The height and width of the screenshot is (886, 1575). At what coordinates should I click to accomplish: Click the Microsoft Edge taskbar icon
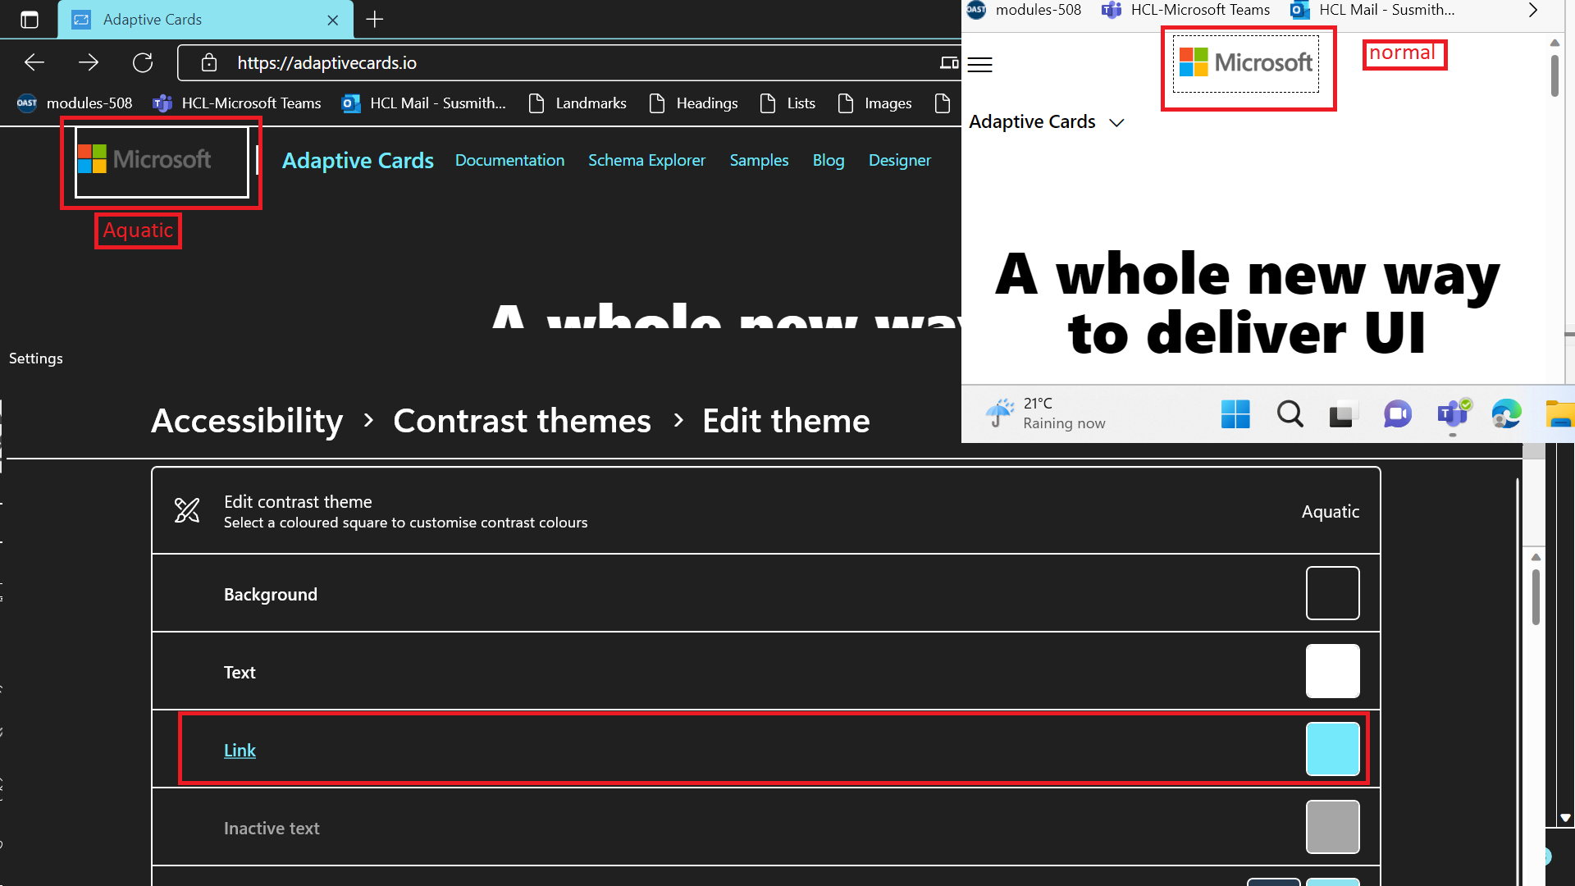(1507, 414)
